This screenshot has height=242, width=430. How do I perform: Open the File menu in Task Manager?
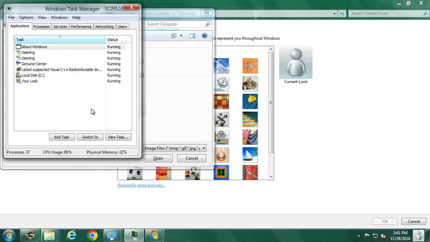click(11, 17)
